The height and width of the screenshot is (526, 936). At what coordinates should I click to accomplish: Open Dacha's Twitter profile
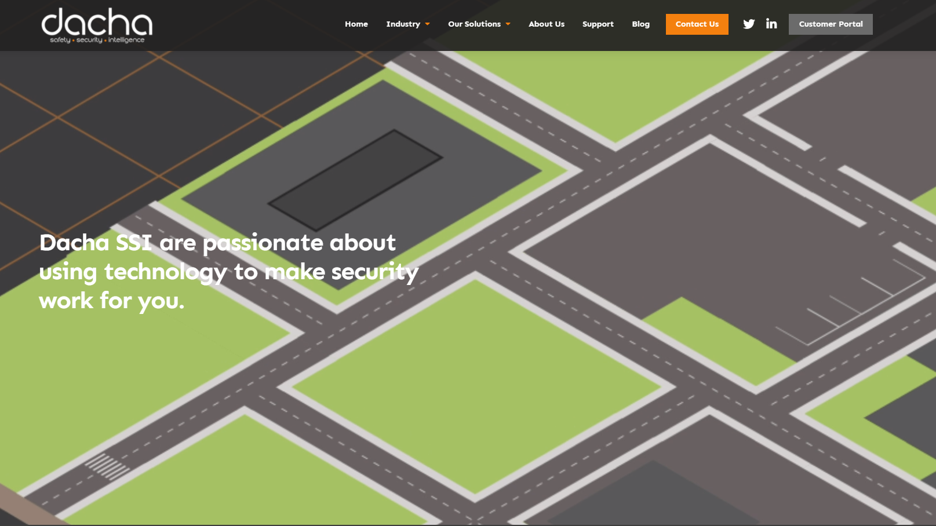tap(749, 24)
